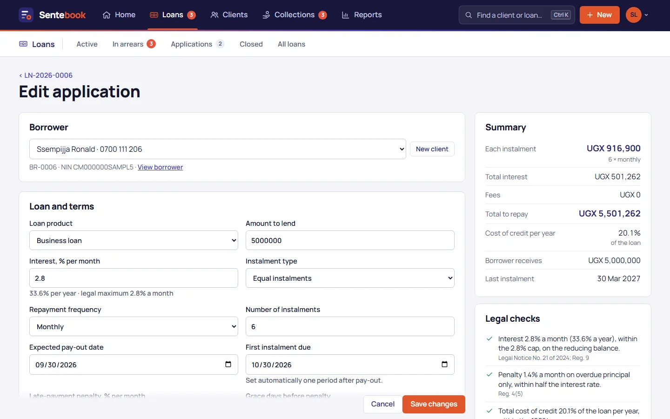This screenshot has height=419, width=670.
Task: Click the Sentebook logo icon
Action: [26, 15]
